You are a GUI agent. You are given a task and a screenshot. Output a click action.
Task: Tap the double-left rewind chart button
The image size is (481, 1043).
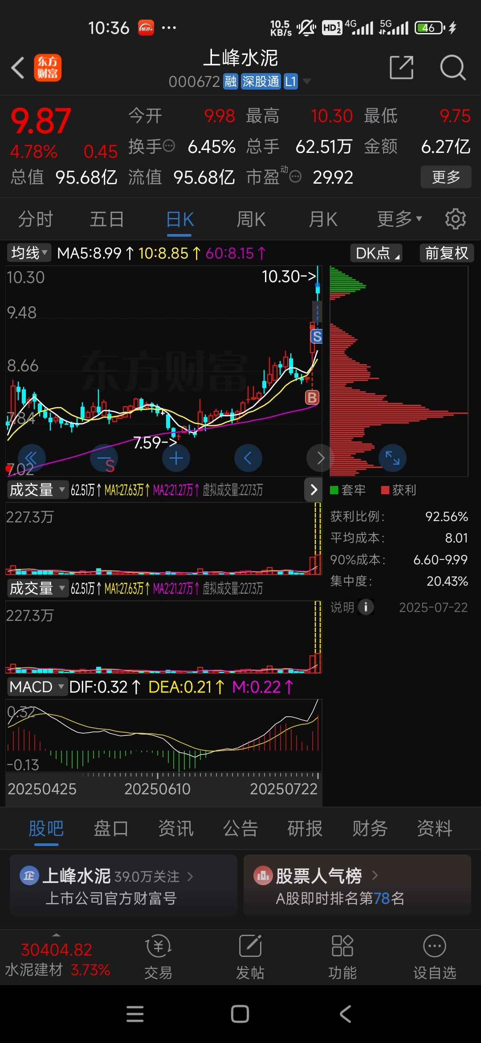click(31, 458)
